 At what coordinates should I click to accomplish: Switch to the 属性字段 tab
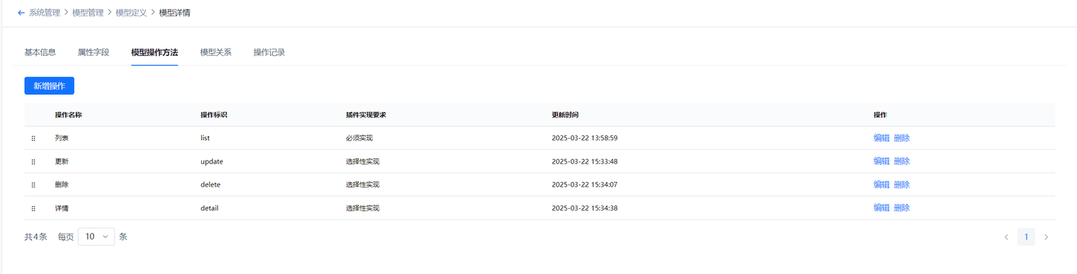pos(93,52)
